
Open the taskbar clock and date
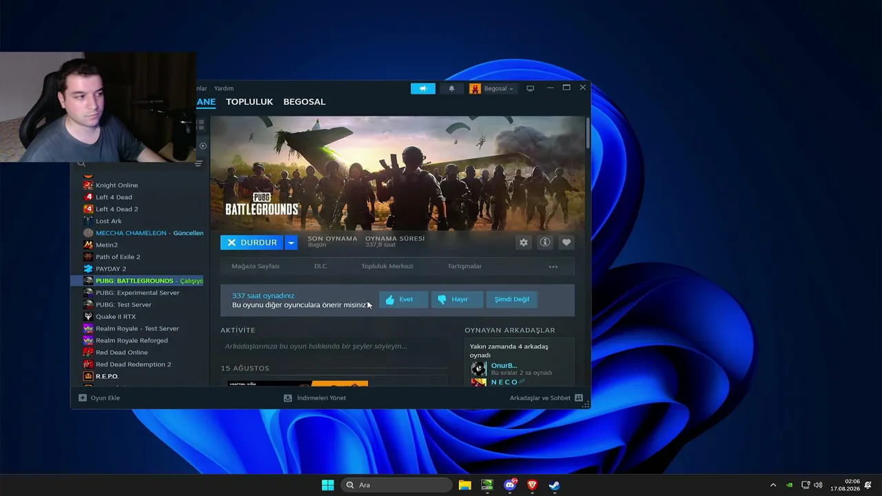pos(845,485)
